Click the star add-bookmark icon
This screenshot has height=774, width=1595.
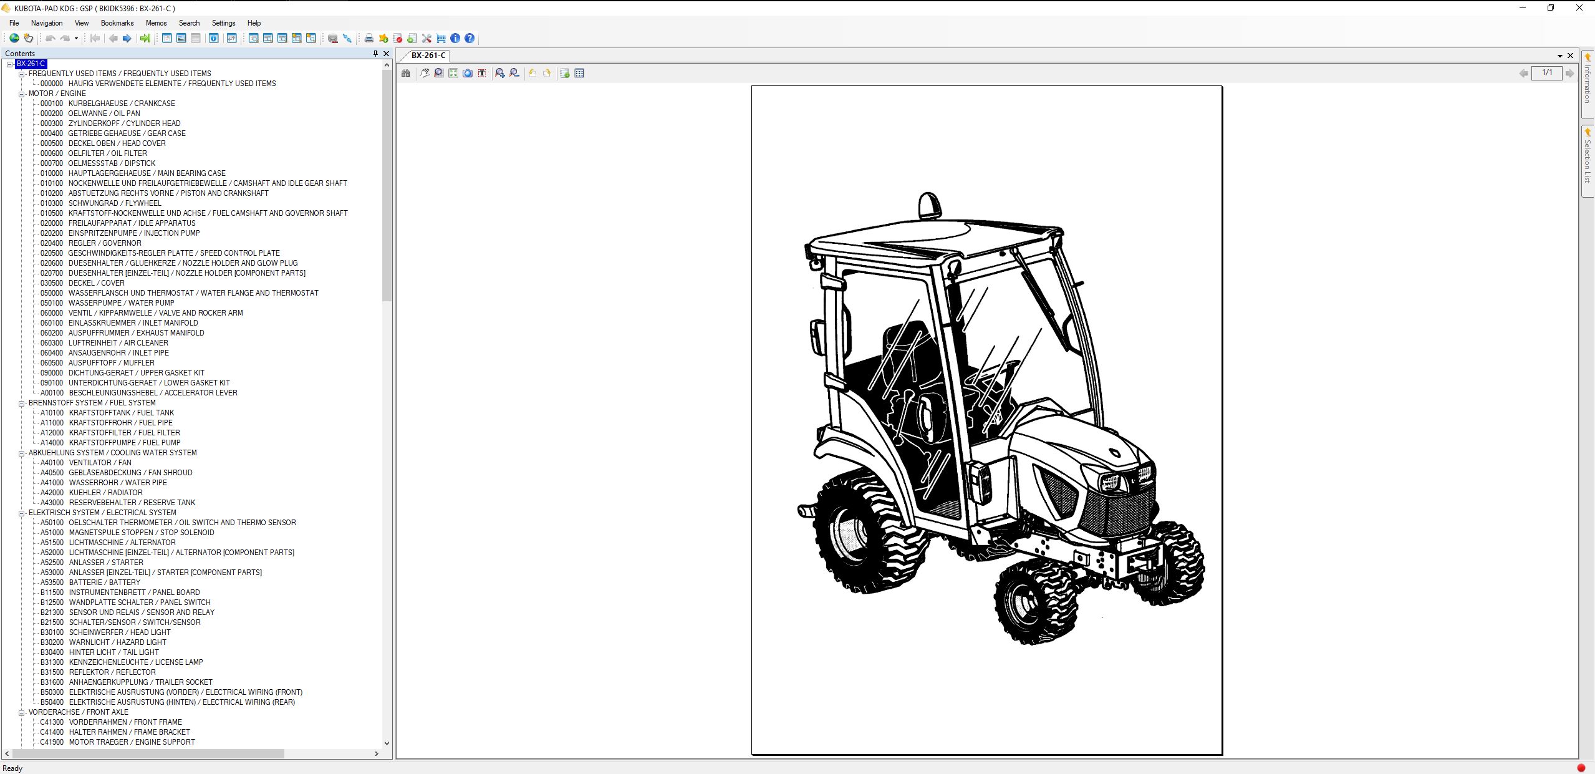pos(383,38)
